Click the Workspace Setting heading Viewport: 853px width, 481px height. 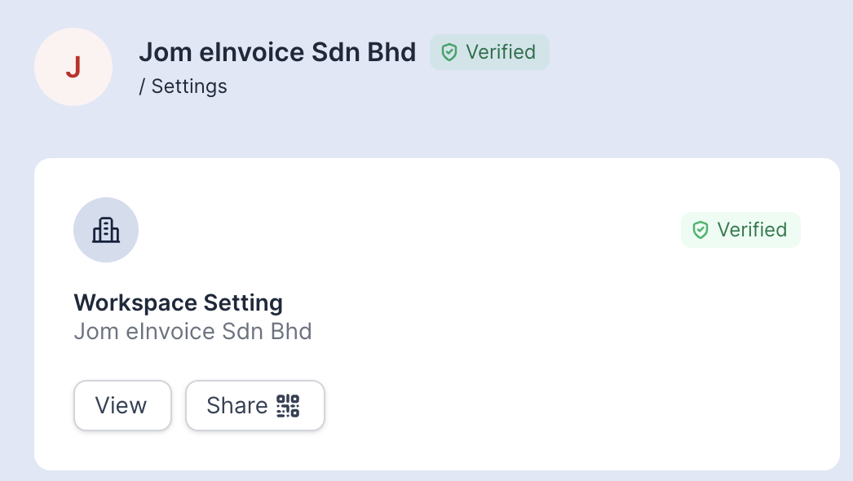(179, 302)
